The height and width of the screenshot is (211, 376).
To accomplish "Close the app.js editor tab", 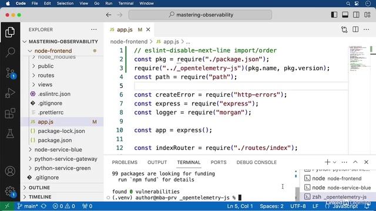I will pos(148,29).
